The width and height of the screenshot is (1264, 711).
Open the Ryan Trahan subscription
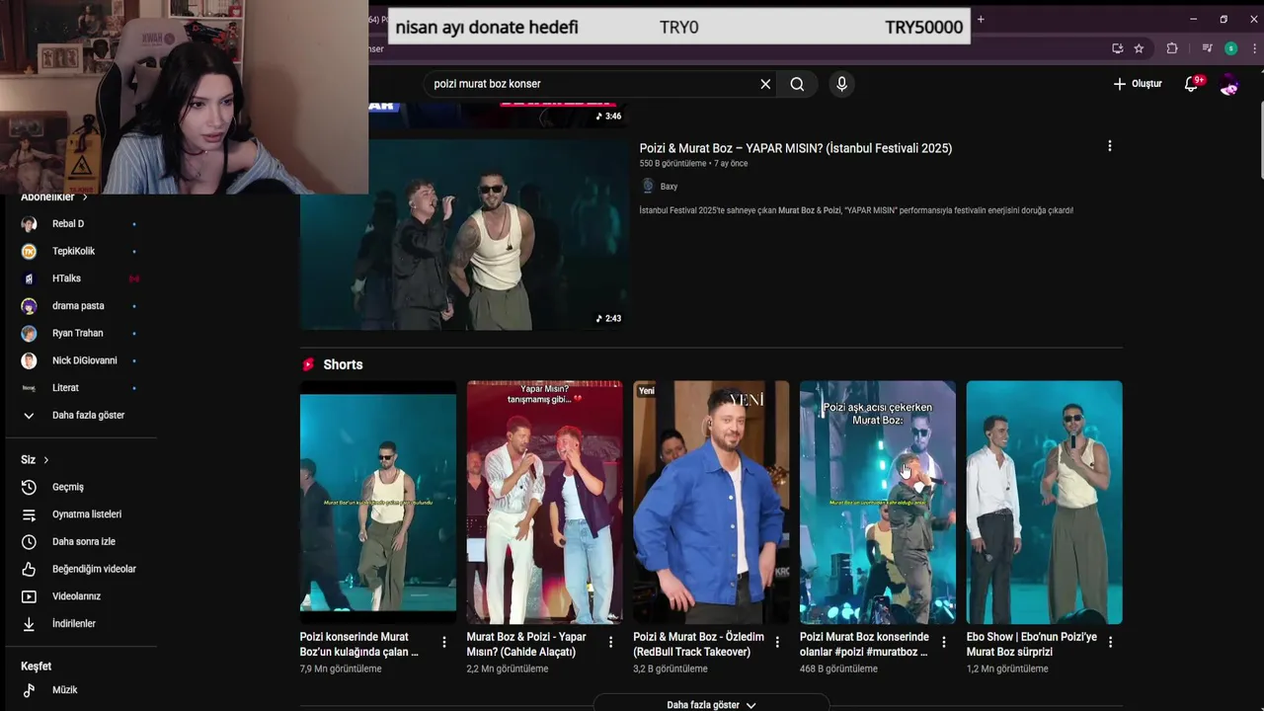[x=79, y=333]
